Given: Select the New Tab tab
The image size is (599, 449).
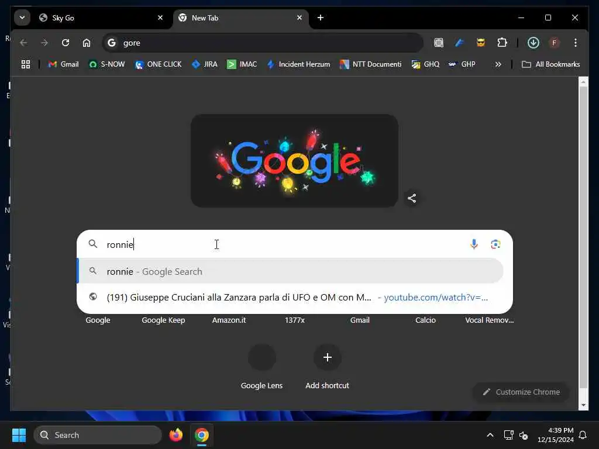Looking at the screenshot, I should click(x=240, y=18).
